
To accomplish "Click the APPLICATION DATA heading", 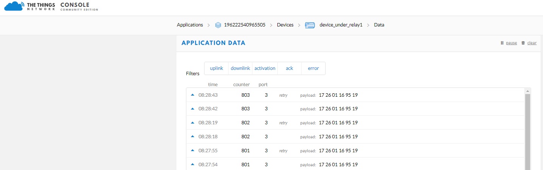I will coord(213,43).
